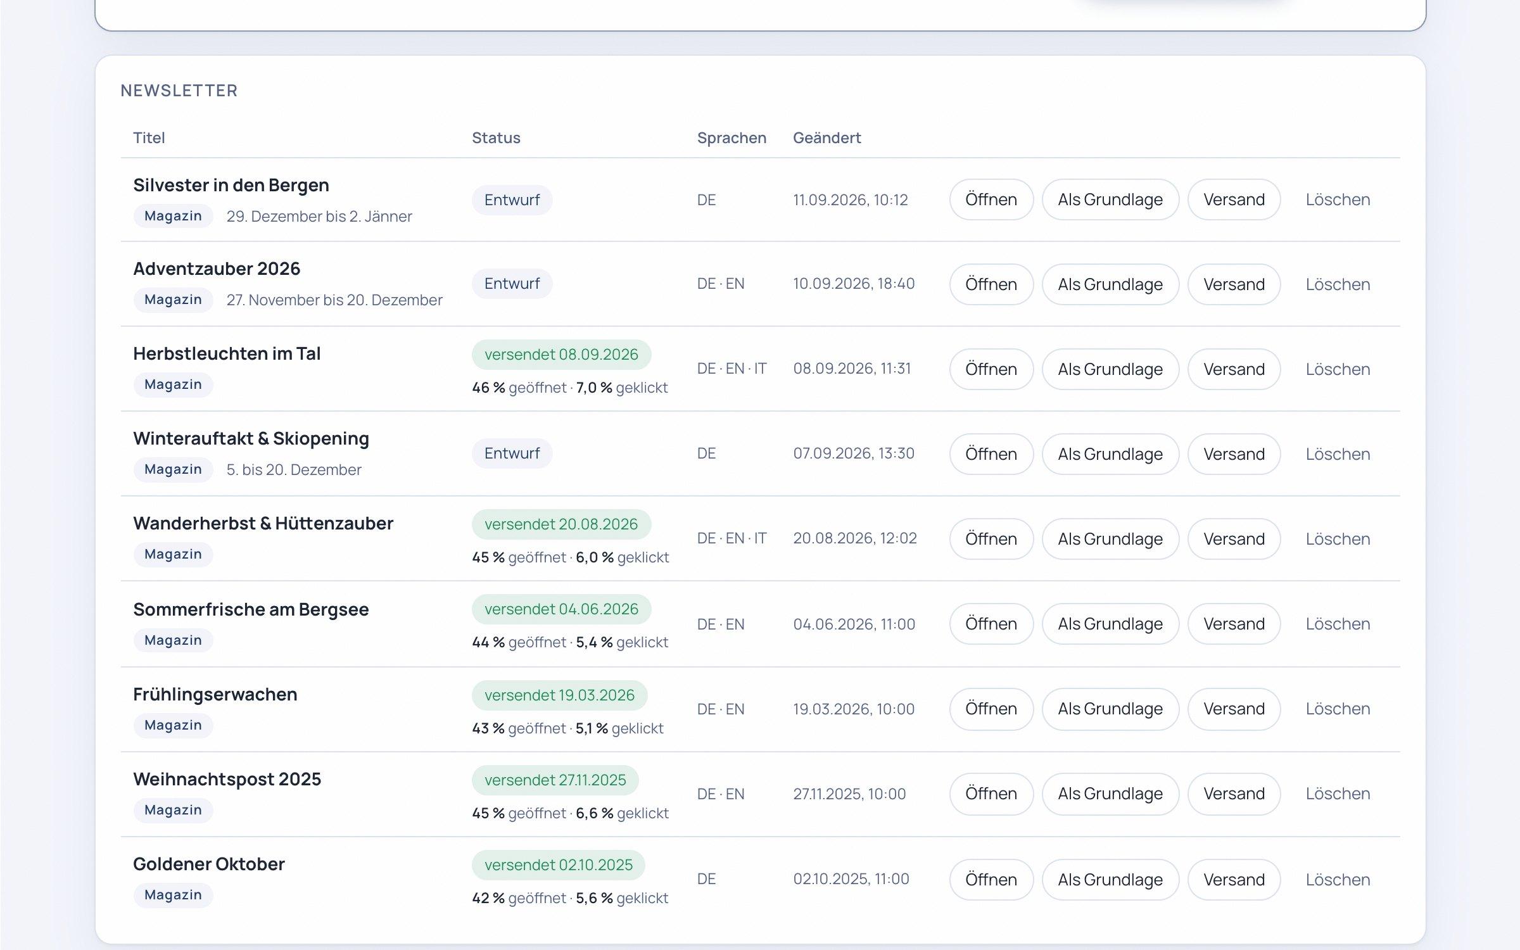Click the Entwurf badge for Winterauftakt & Skiopening
The height and width of the screenshot is (950, 1520).
(512, 453)
